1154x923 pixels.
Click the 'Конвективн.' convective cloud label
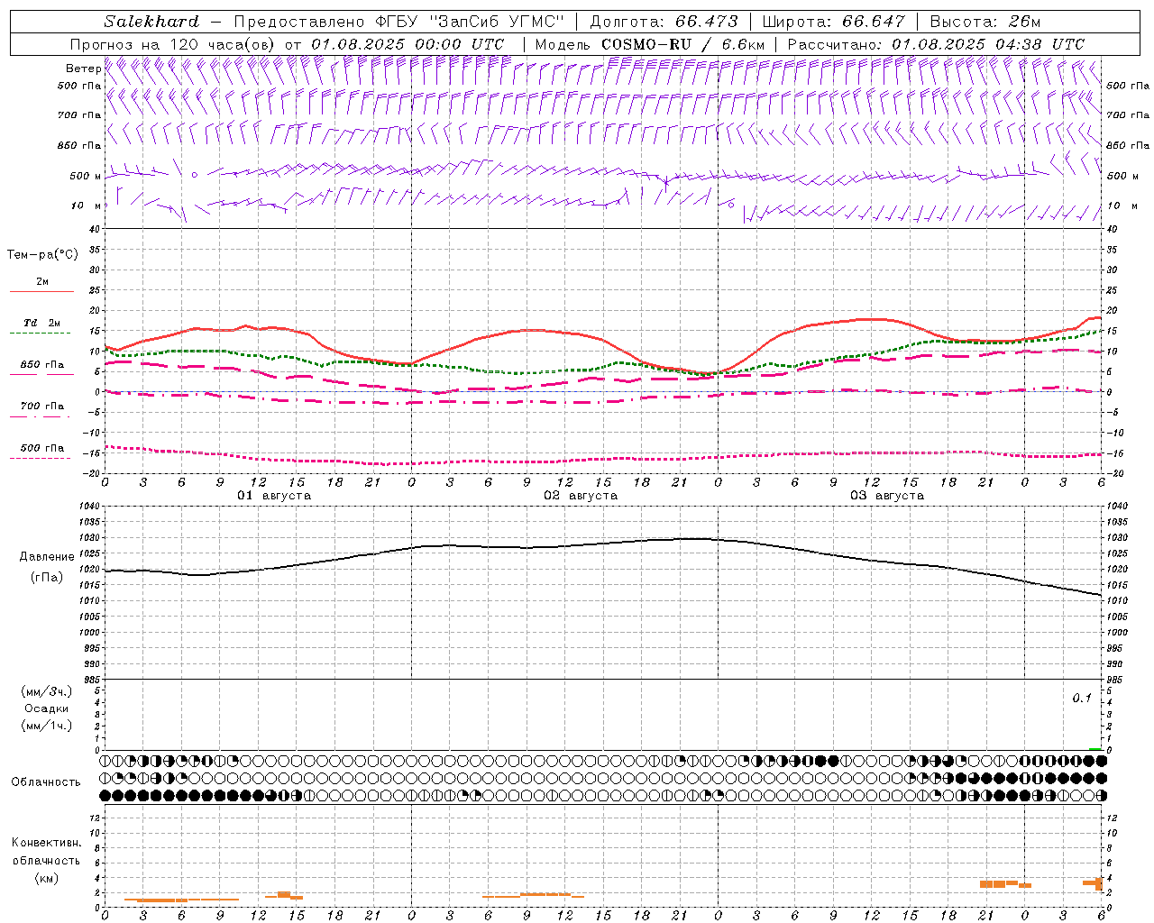[x=46, y=843]
